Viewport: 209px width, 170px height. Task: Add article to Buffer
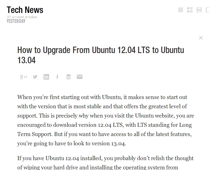pos(69,77)
